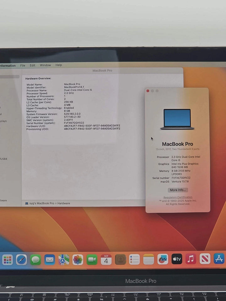This screenshot has width=226, height=301.
Task: Open the Photos app icon
Action: tap(78, 260)
